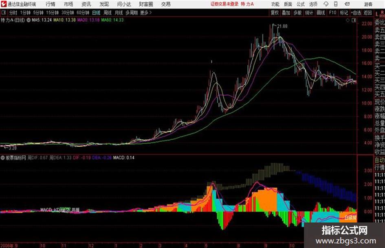Click the 标记 mark toolbar button

point(344,13)
